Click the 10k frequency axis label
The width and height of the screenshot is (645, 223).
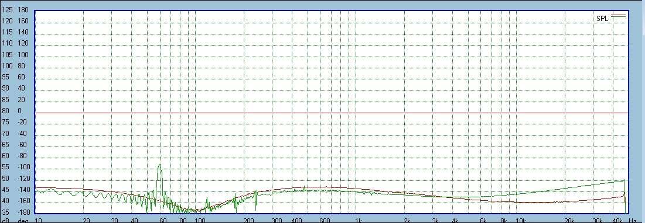coord(521,220)
